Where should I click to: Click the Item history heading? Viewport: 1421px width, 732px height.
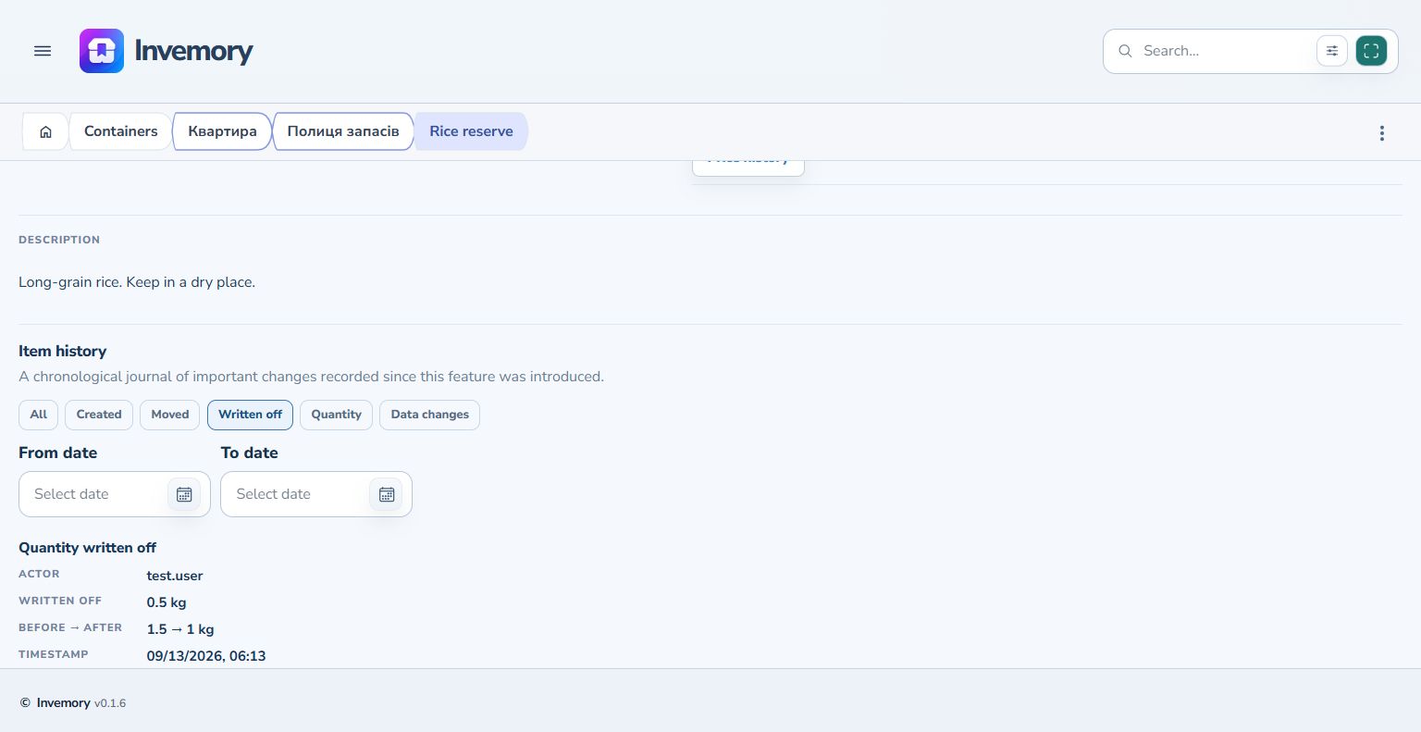[x=63, y=351]
